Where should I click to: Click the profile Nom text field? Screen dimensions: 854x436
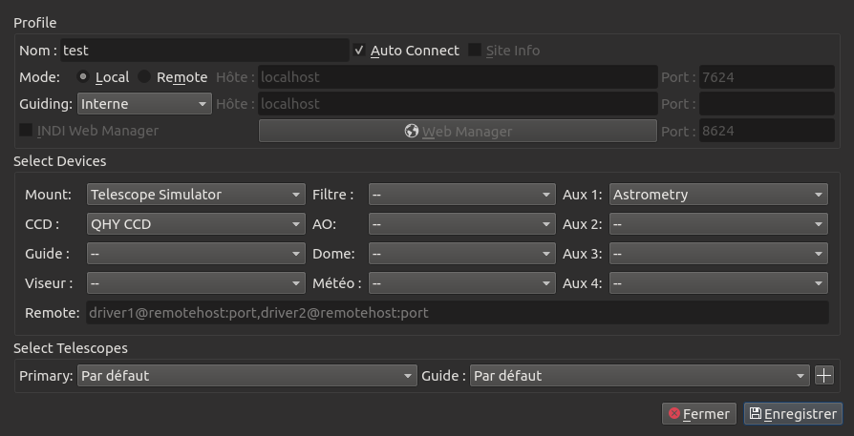[203, 51]
